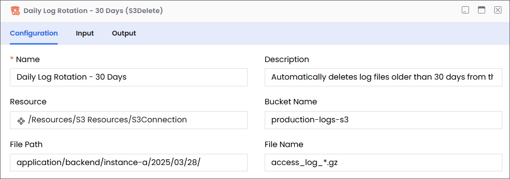
Task: Maximize the Daily Log Rotation dialog
Action: pyautogui.click(x=482, y=10)
